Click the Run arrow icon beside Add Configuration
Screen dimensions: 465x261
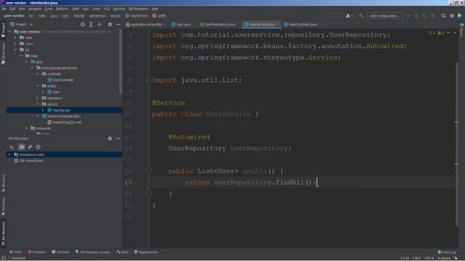408,16
